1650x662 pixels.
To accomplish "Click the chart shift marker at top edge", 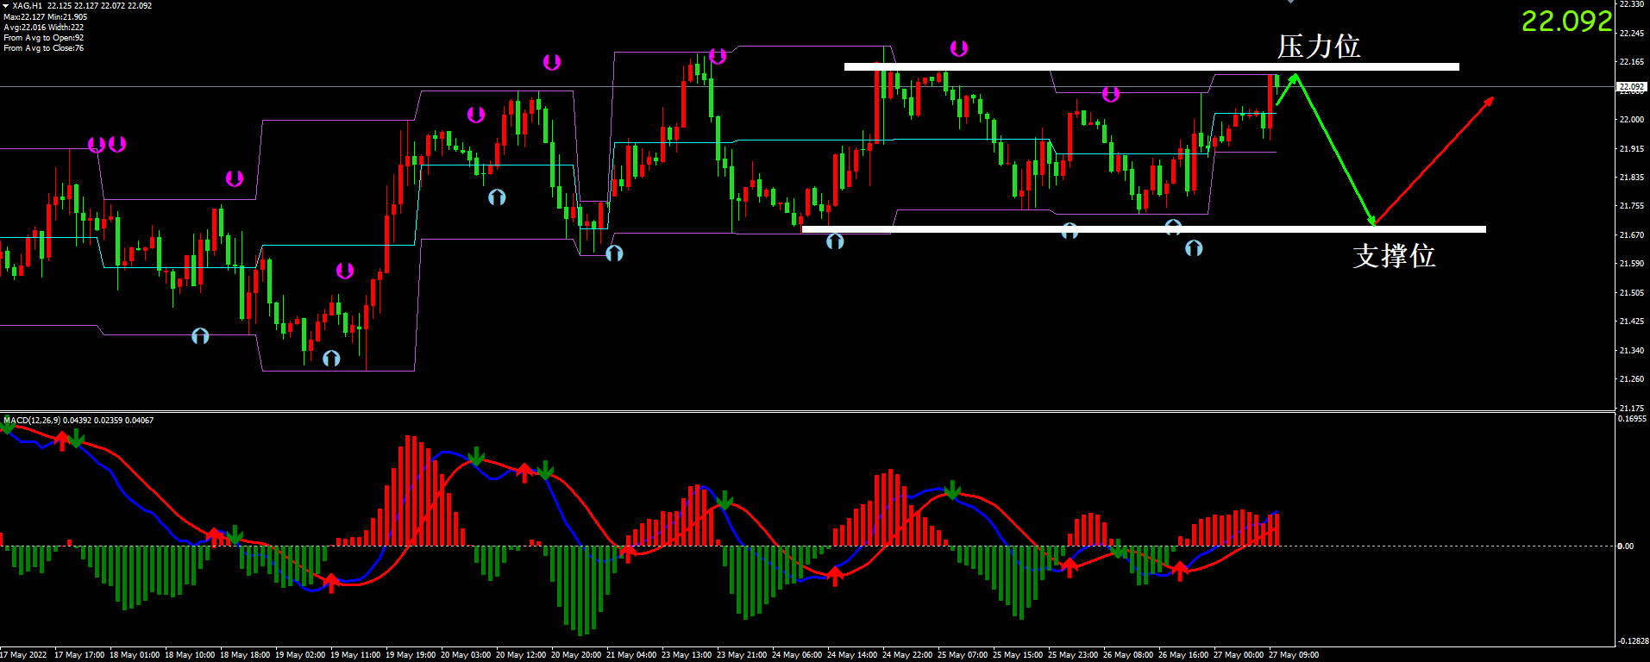I will click(1290, 3).
